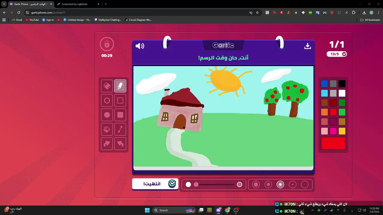Select the largest brush size
Image resolution: width=383 pixels, height=215 pixels.
tap(256, 185)
